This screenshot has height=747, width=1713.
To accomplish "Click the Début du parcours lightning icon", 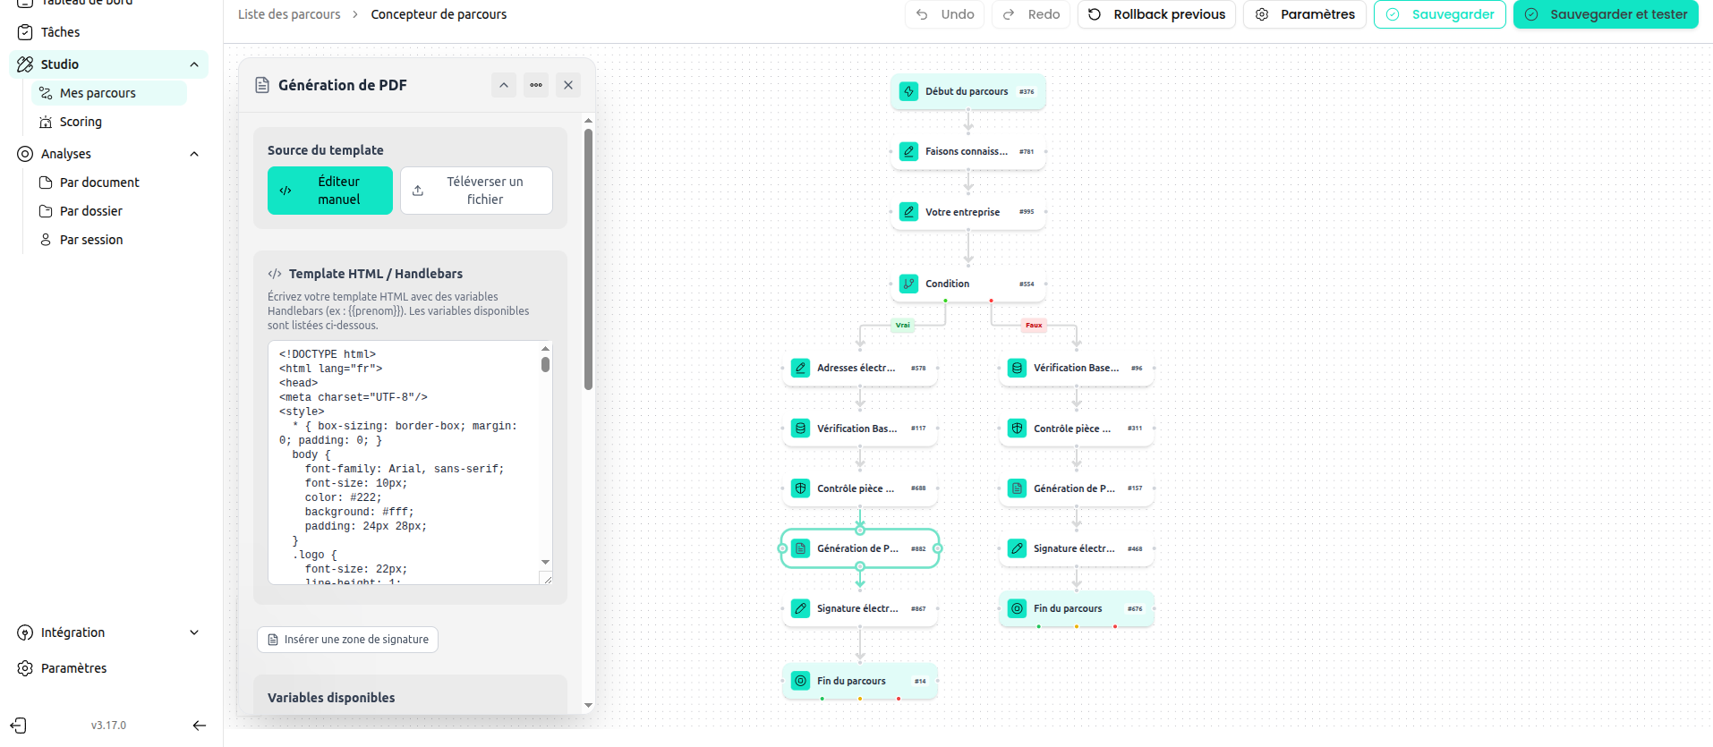I will coord(908,91).
